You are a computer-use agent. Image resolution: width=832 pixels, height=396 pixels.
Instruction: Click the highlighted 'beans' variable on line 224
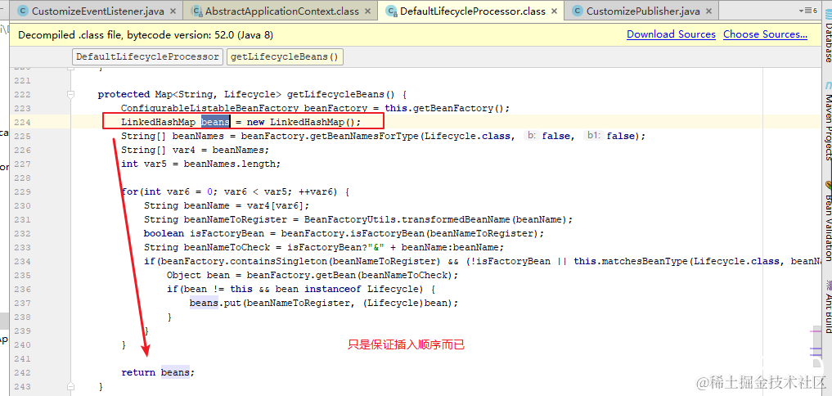[x=215, y=122]
